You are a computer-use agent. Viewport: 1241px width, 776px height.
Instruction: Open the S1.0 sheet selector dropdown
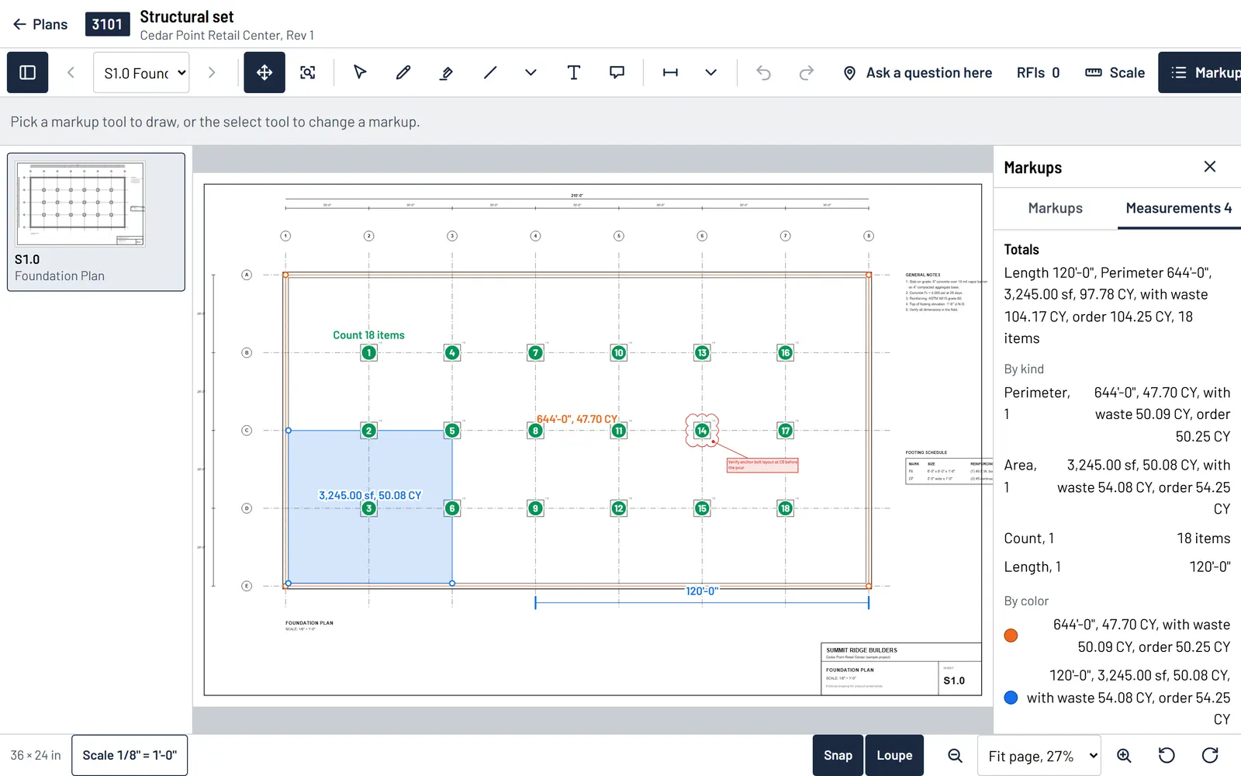(x=141, y=72)
